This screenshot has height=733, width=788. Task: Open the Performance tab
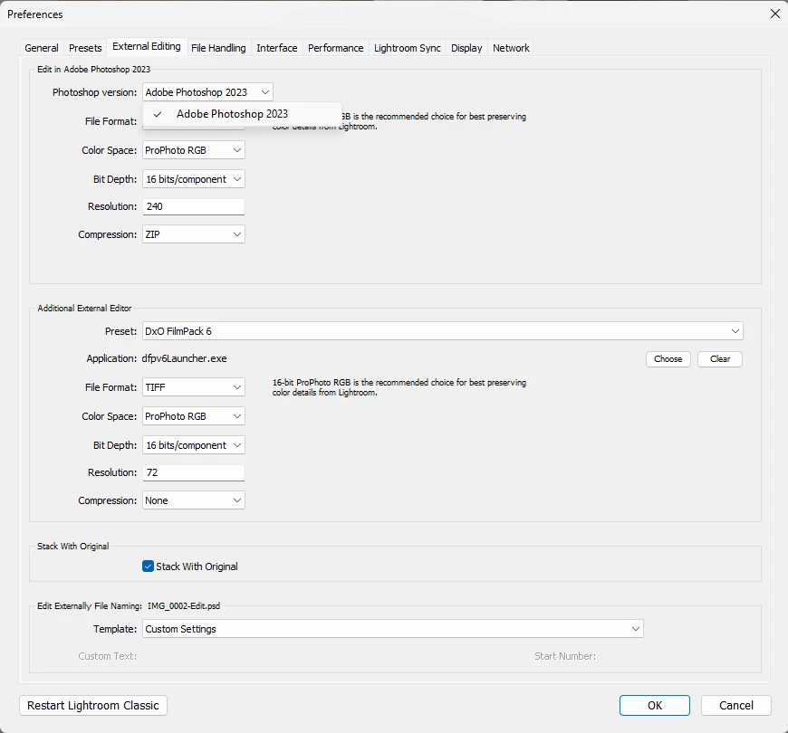tap(335, 48)
